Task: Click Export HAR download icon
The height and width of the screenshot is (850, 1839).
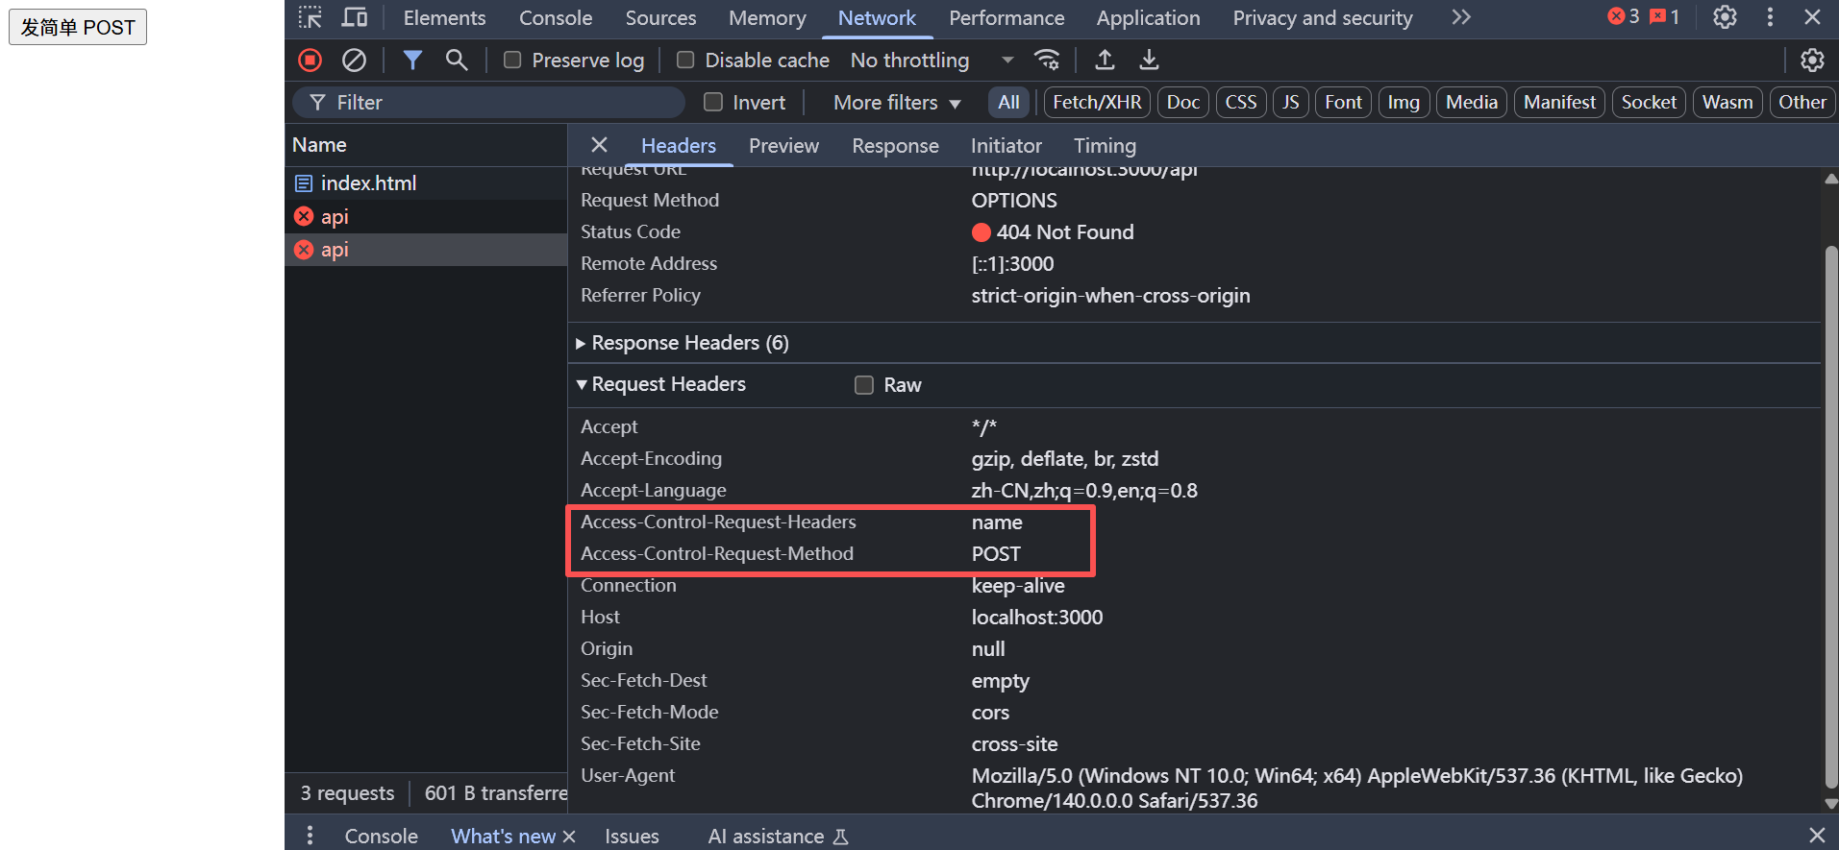Action: point(1149,61)
